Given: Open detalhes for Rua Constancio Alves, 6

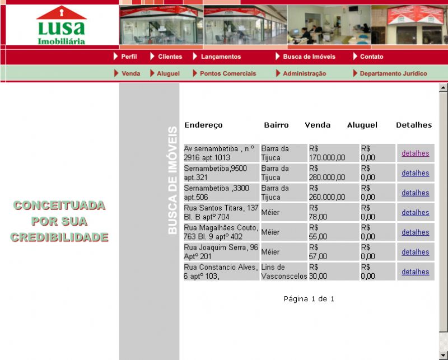Looking at the screenshot, I should (416, 272).
